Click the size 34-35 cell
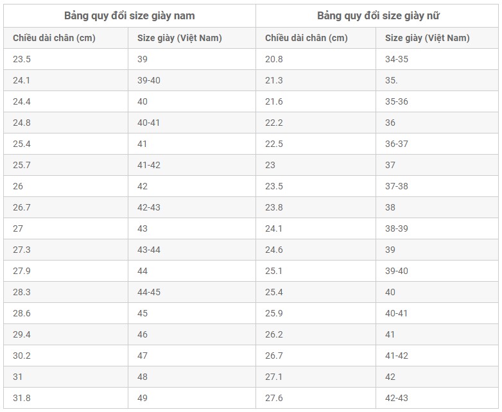 click(x=397, y=59)
